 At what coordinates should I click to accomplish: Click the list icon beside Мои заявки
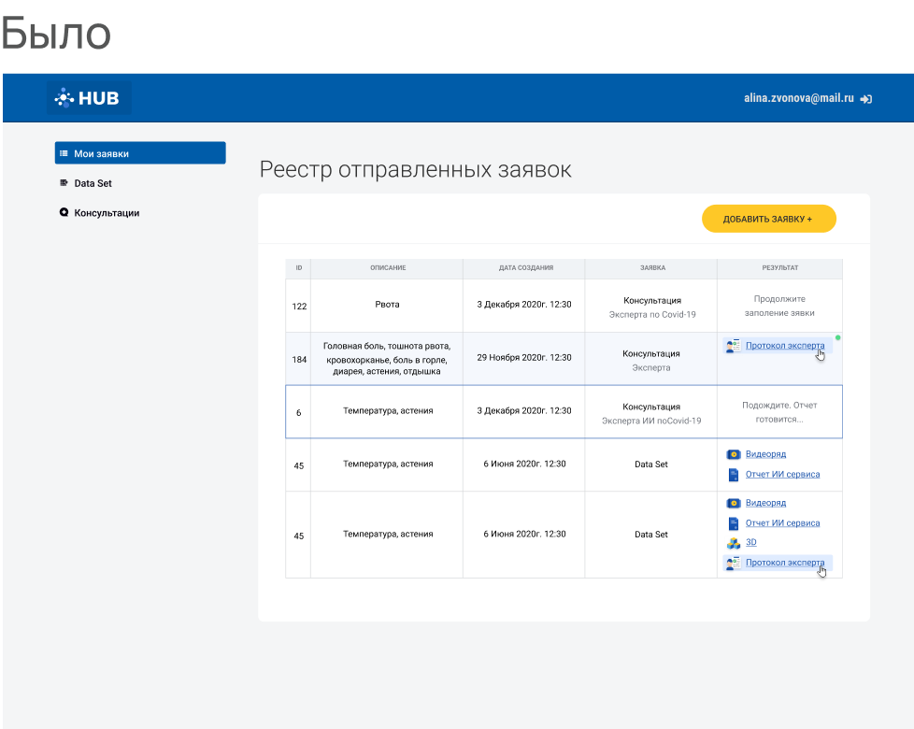(64, 153)
